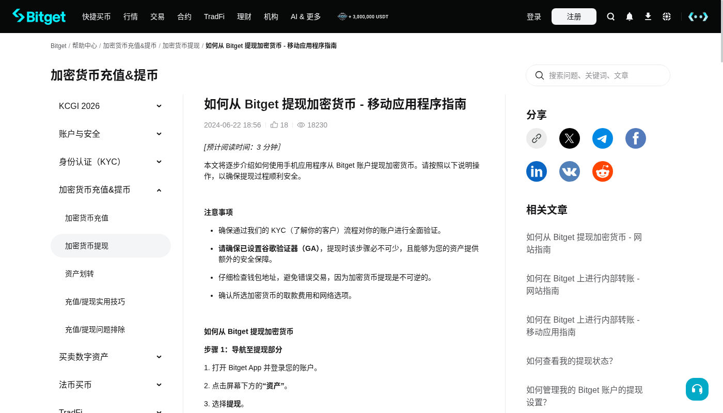Click the help center search field
723x413 pixels.
coord(598,75)
